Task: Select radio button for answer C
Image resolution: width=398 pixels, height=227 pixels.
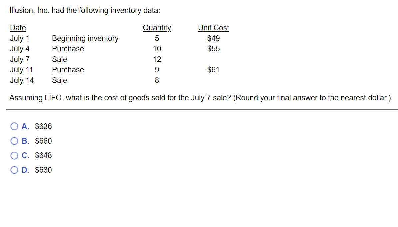Action: [14, 155]
